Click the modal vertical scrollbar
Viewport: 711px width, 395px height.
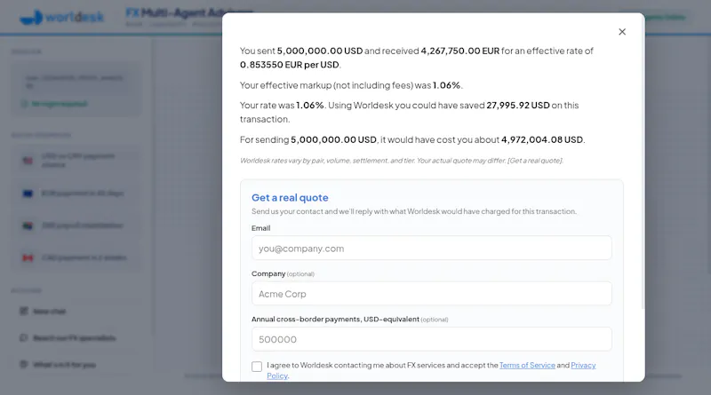pos(643,163)
